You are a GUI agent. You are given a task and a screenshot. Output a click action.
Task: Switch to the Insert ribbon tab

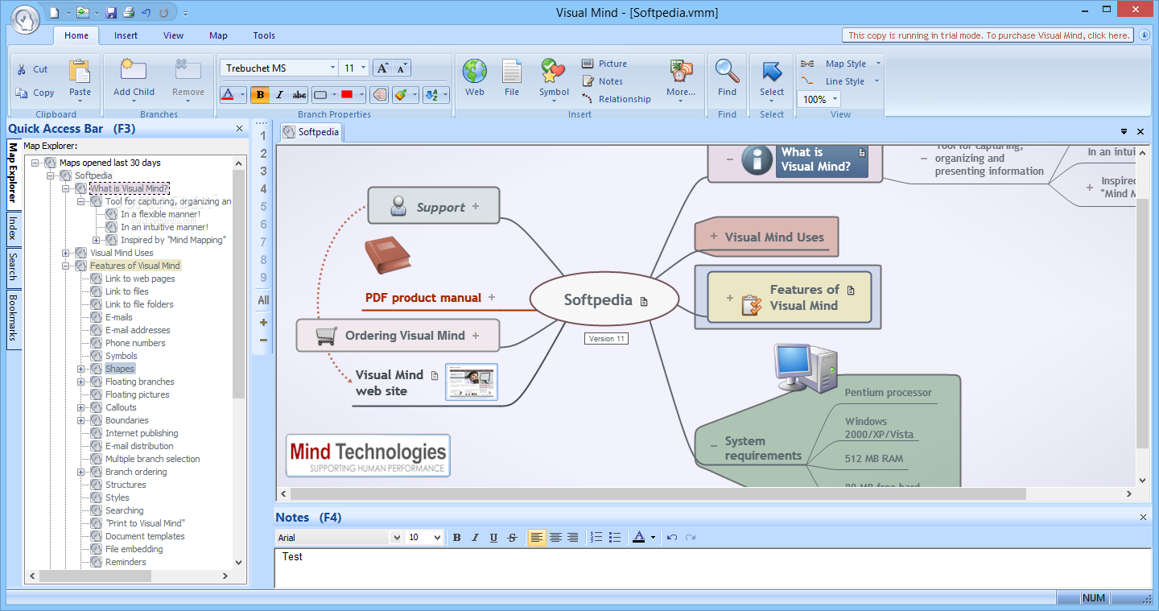pos(126,35)
